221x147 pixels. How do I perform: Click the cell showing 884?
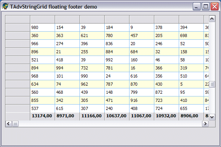(117, 52)
